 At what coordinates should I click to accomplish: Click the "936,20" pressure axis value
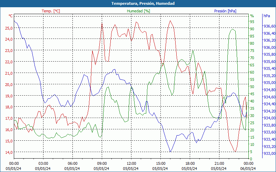tap(269, 40)
